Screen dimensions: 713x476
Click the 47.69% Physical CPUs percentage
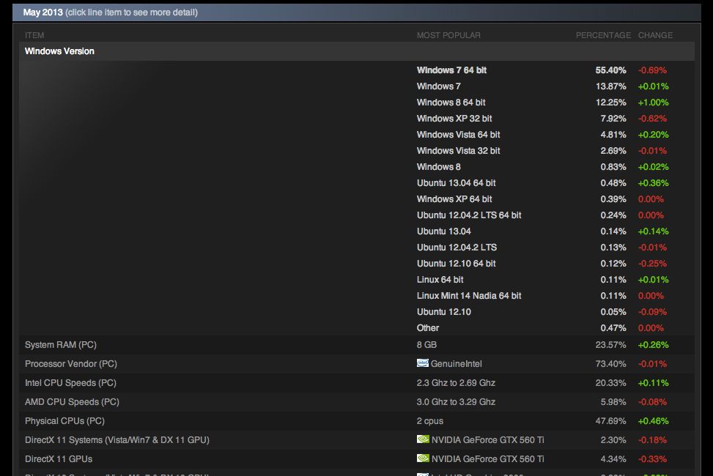click(610, 422)
